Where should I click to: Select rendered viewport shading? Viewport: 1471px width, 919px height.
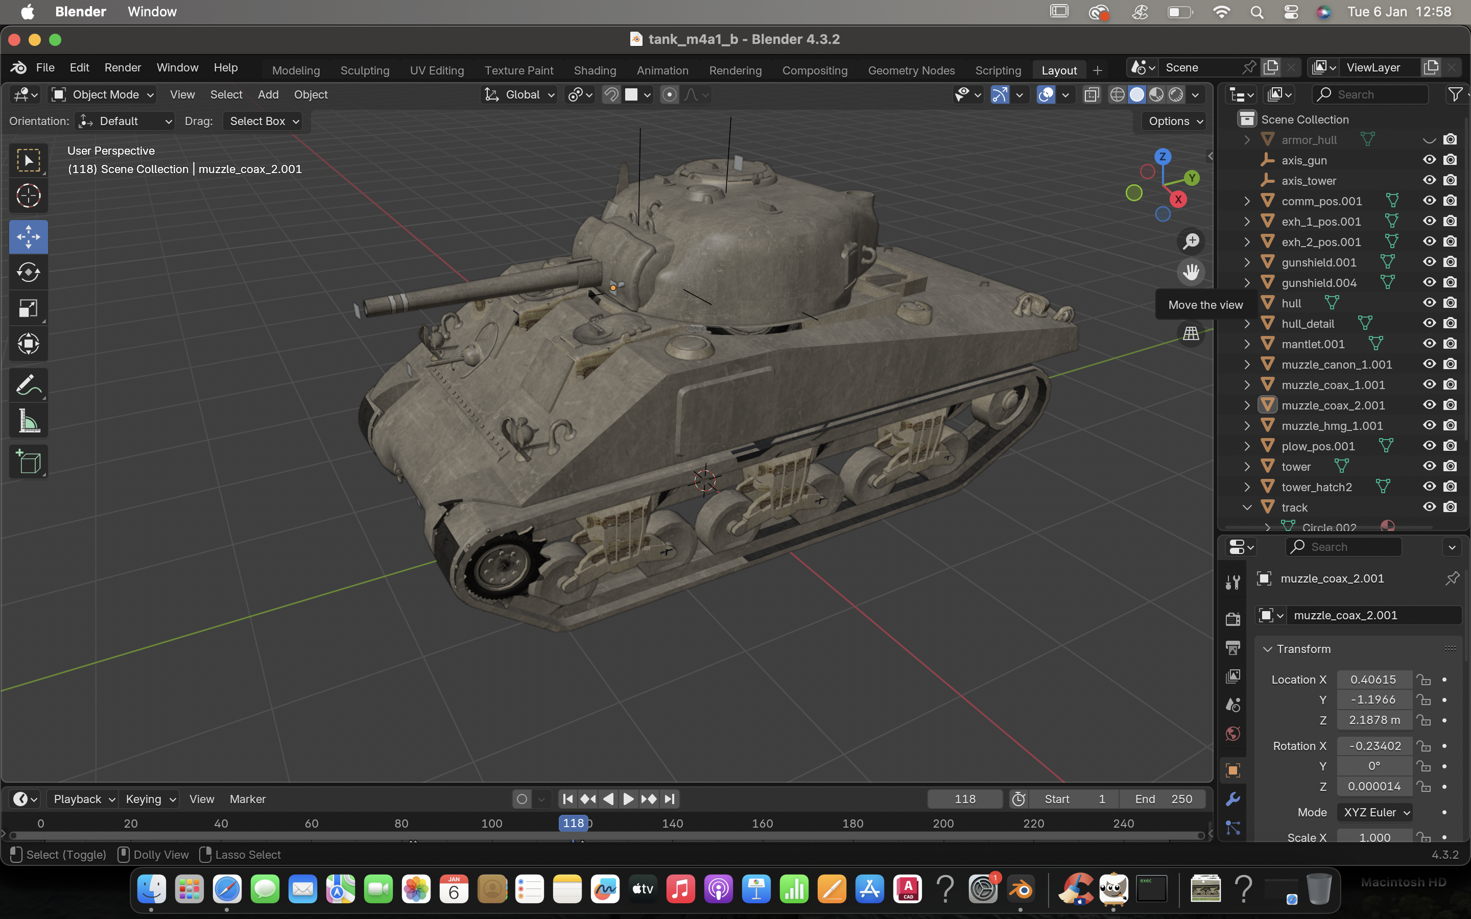click(1176, 95)
